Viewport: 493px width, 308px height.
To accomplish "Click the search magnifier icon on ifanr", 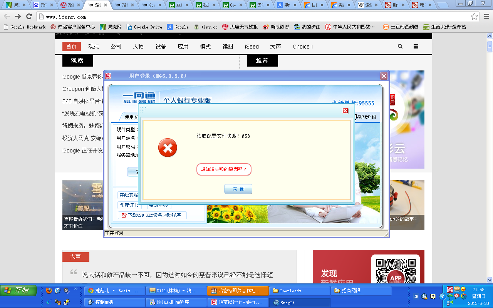I will (x=400, y=46).
